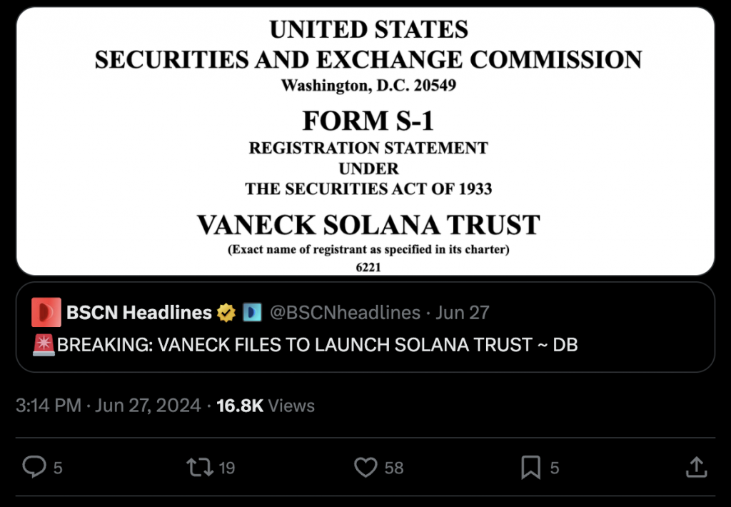The image size is (731, 507).
Task: Click the repost count of 19
Action: tap(226, 468)
